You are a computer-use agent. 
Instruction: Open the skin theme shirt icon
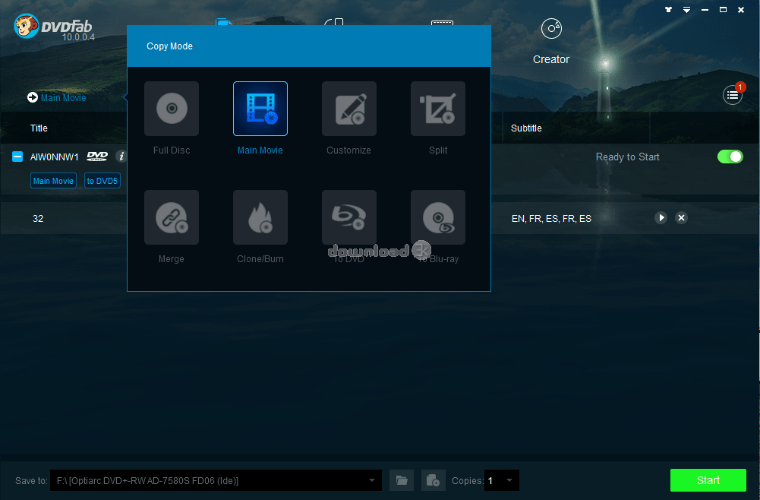coord(668,10)
